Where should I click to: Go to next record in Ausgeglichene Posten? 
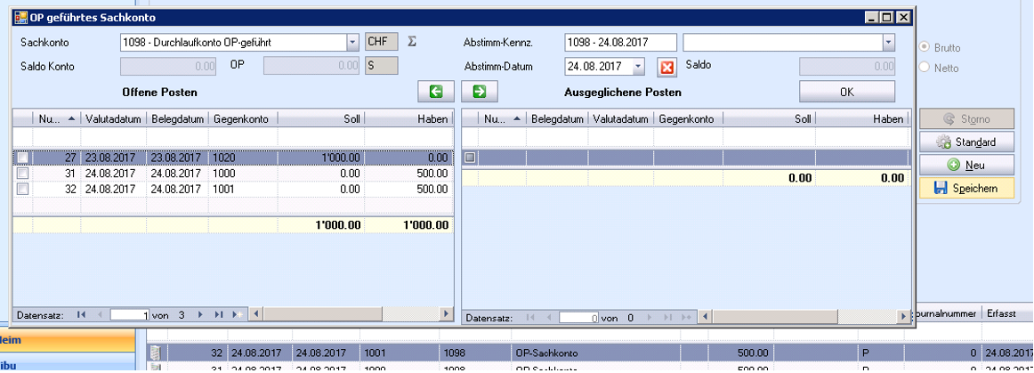(x=650, y=318)
